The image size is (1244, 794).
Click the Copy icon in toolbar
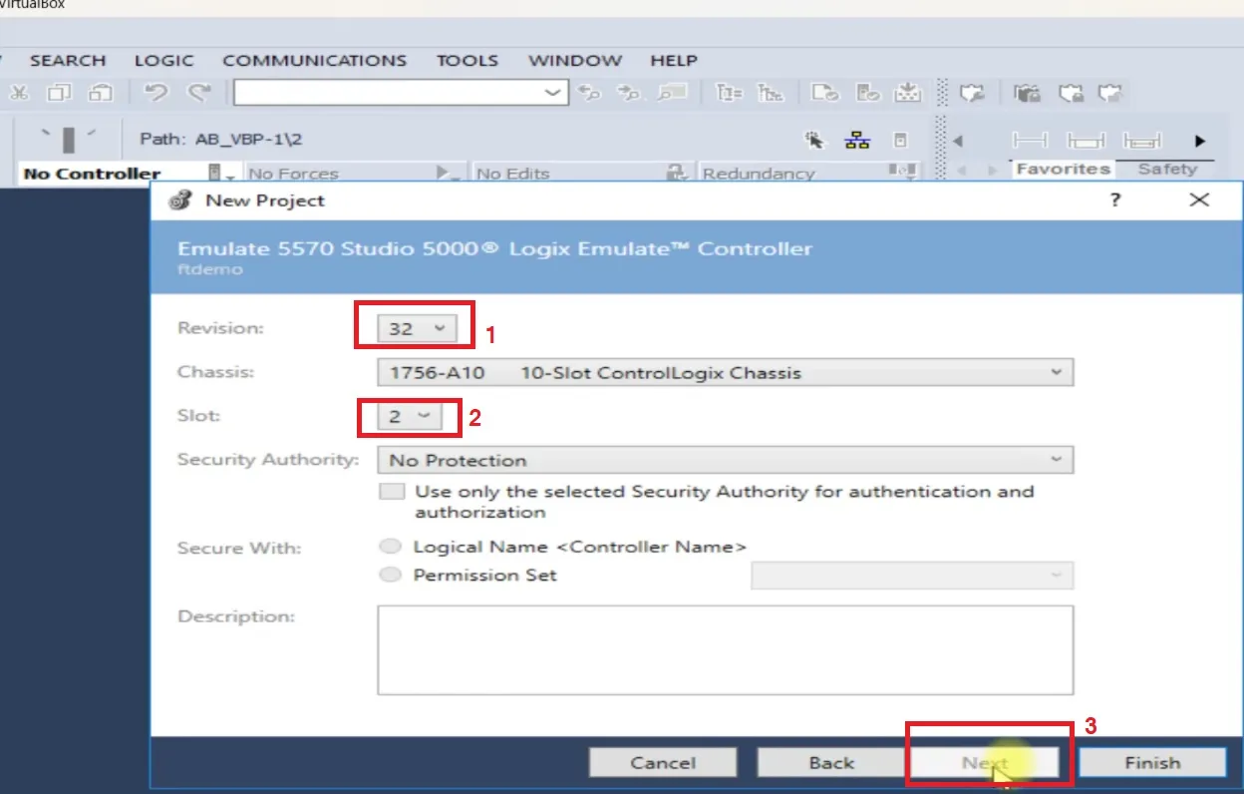(x=59, y=93)
